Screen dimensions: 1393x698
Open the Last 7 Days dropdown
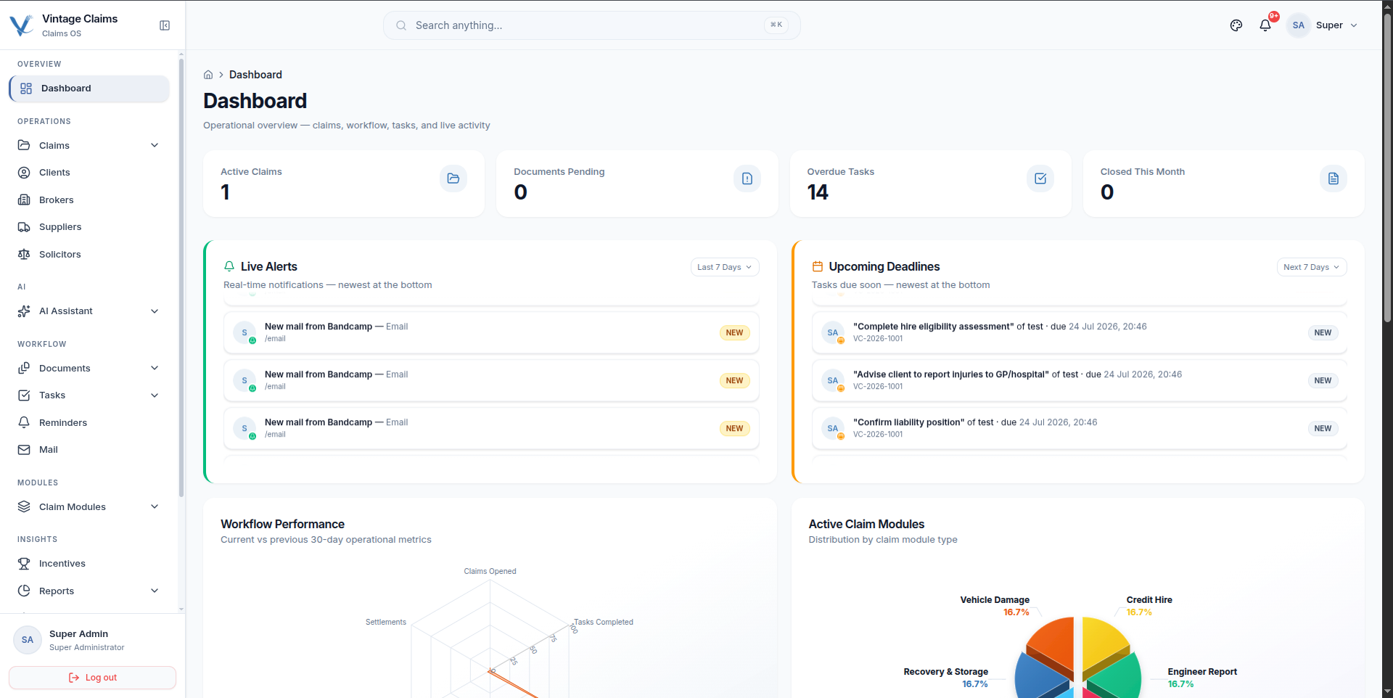pyautogui.click(x=725, y=267)
